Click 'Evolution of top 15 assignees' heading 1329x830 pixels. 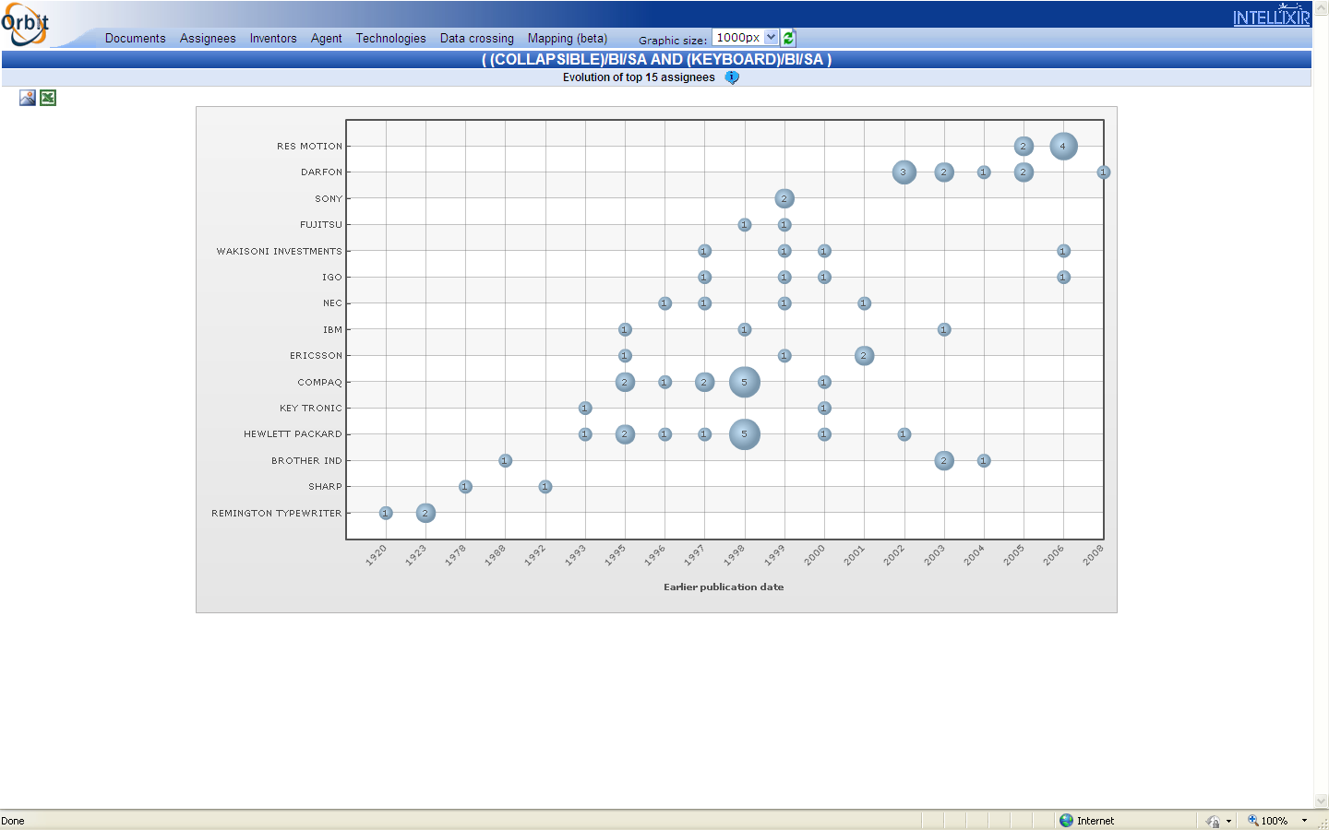click(x=639, y=77)
